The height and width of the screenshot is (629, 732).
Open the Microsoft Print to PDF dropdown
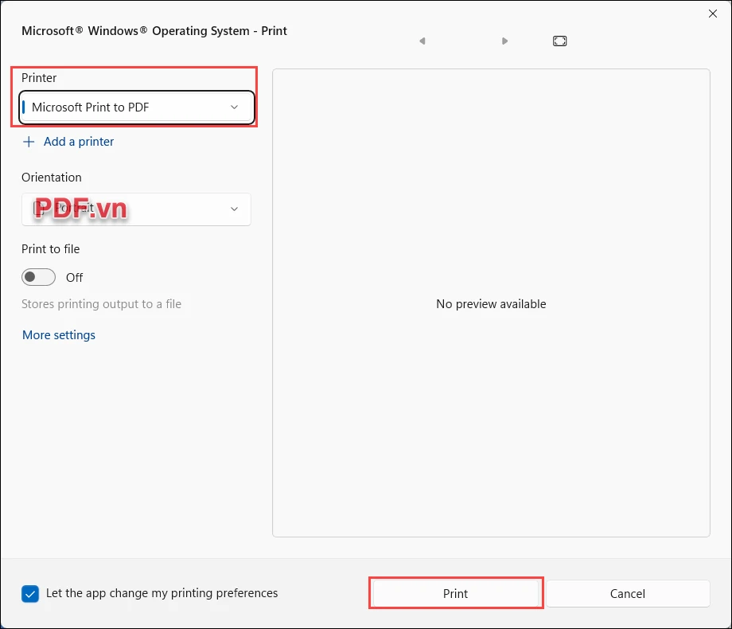click(137, 107)
